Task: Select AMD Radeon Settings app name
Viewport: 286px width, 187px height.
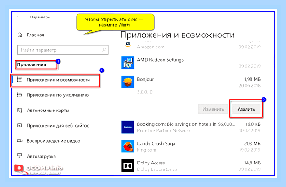Action: click(161, 60)
